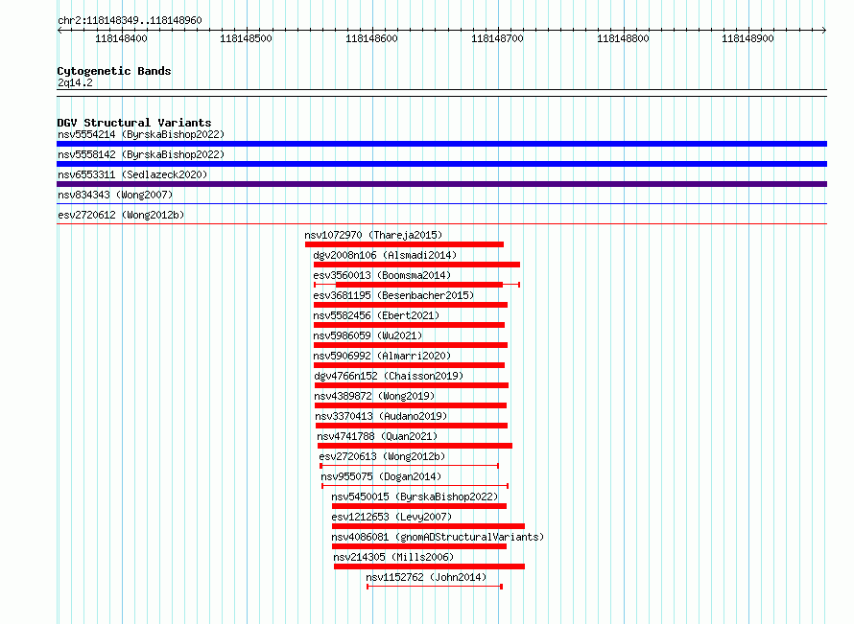Image resolution: width=854 pixels, height=624 pixels.
Task: Click the esv3560013 (Boomsma2014) label
Action: [x=382, y=275]
